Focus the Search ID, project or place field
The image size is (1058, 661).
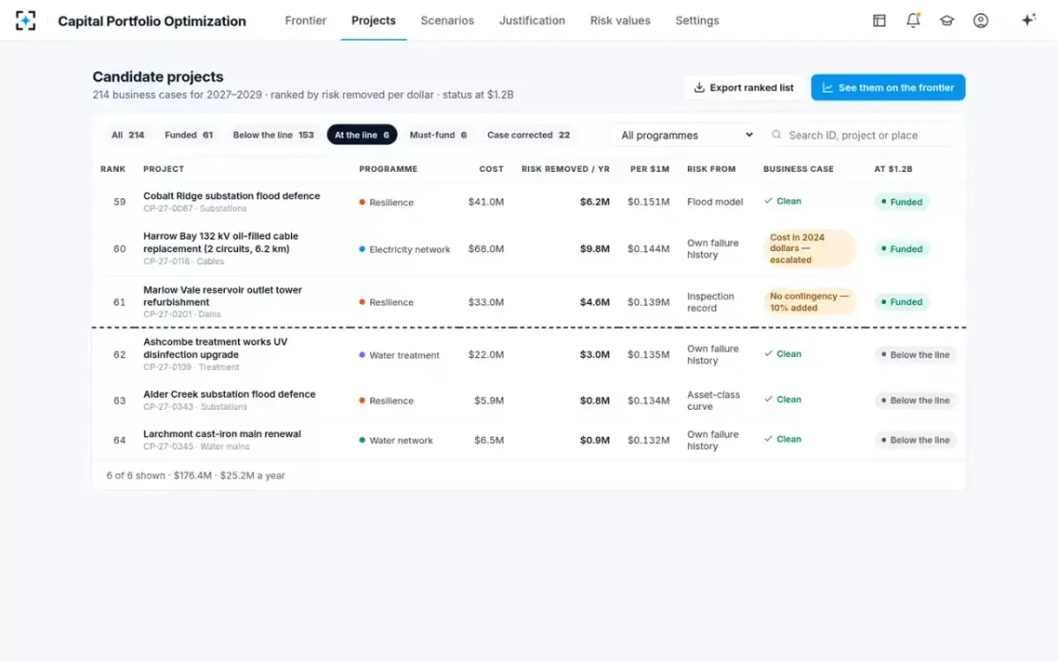coord(860,135)
